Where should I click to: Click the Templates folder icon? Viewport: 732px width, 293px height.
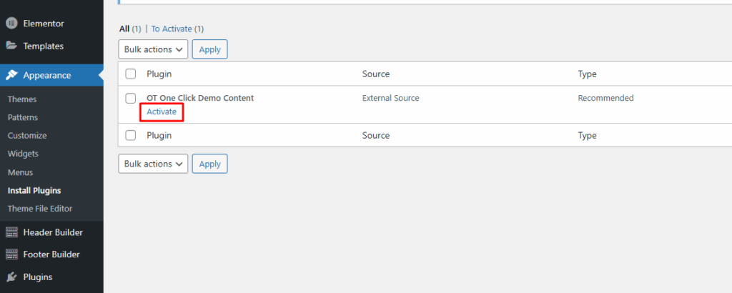tap(11, 46)
